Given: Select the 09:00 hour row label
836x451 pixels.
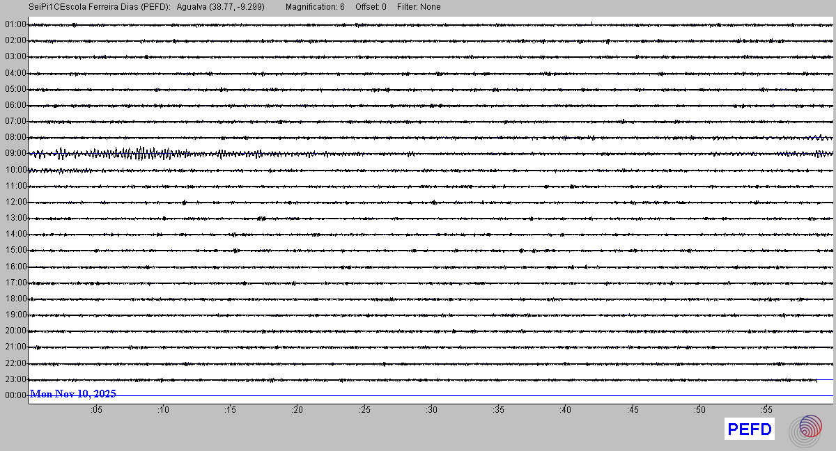Looking at the screenshot, I should (x=15, y=154).
